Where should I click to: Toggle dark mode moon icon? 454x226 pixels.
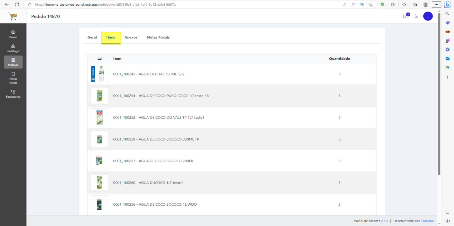coord(417,16)
